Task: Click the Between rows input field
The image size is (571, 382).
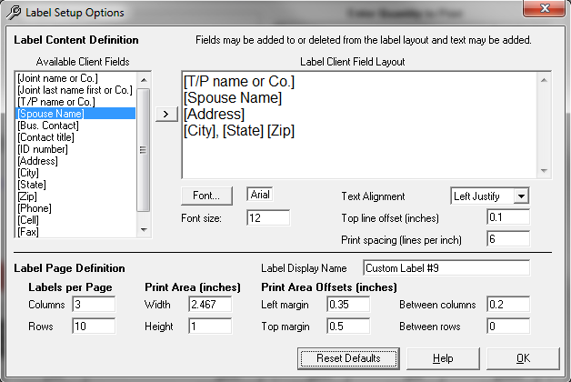Action: 508,326
